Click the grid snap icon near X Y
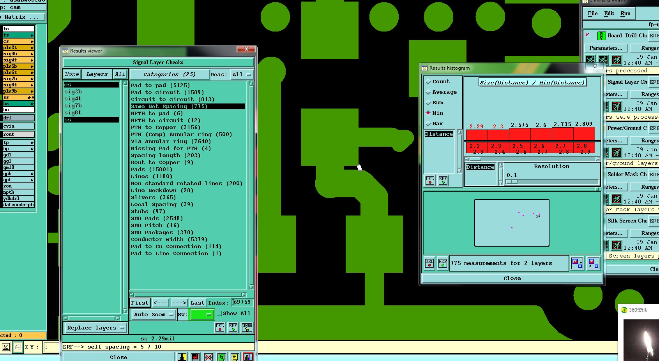Viewport: 659px width, 361px height. click(x=18, y=347)
